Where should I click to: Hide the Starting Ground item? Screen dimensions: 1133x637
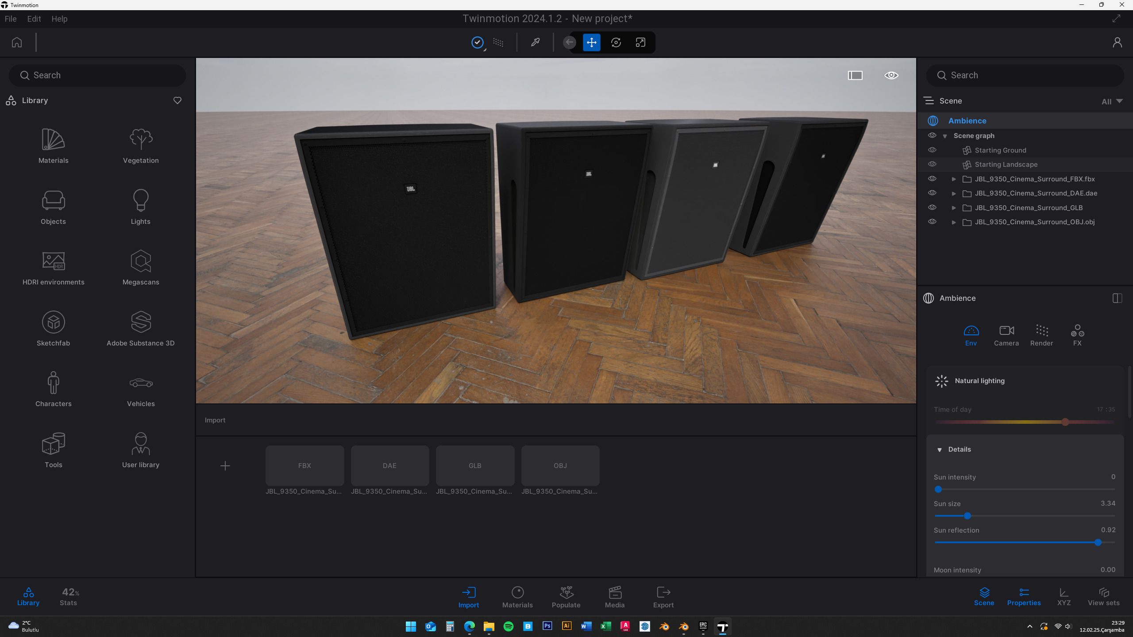(932, 150)
